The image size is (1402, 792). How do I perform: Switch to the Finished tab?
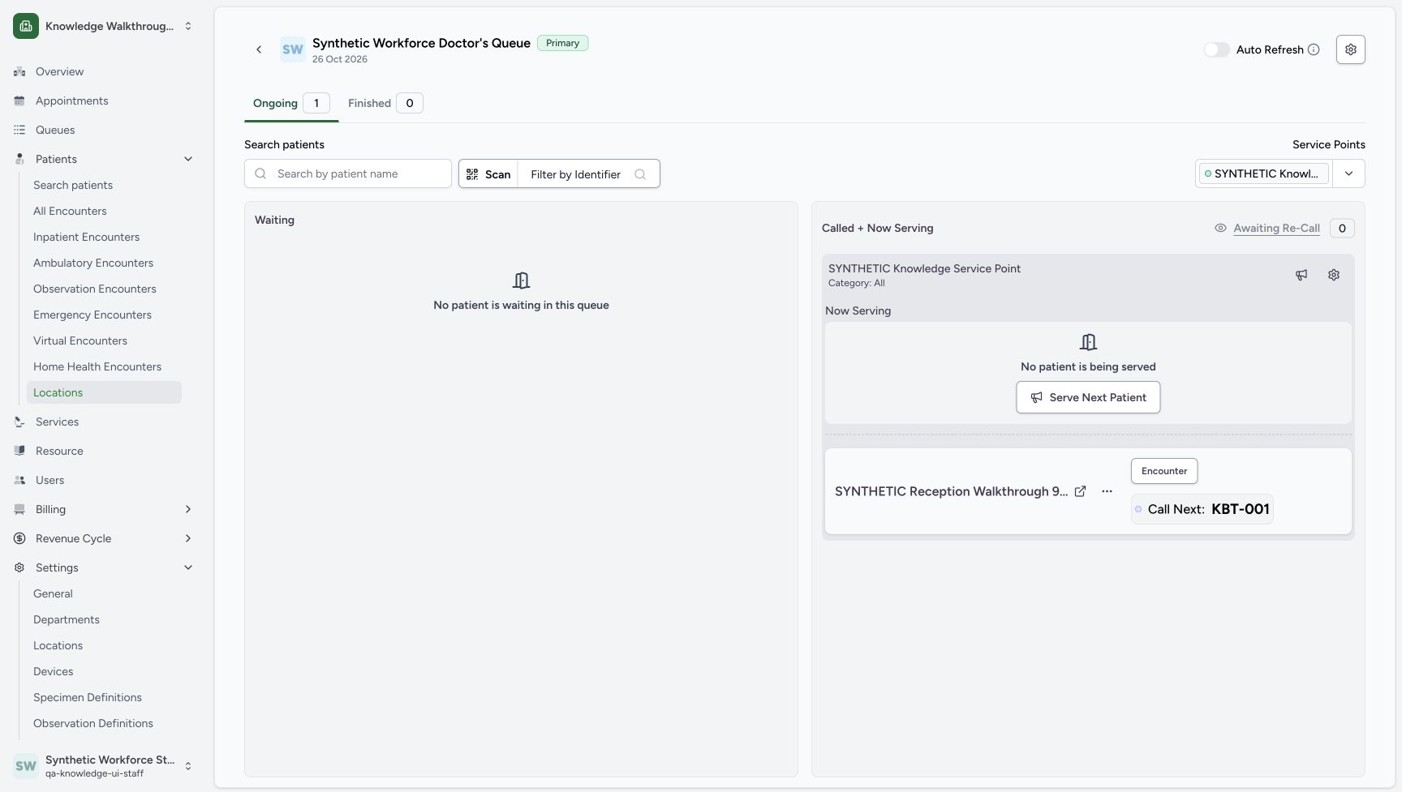point(385,103)
